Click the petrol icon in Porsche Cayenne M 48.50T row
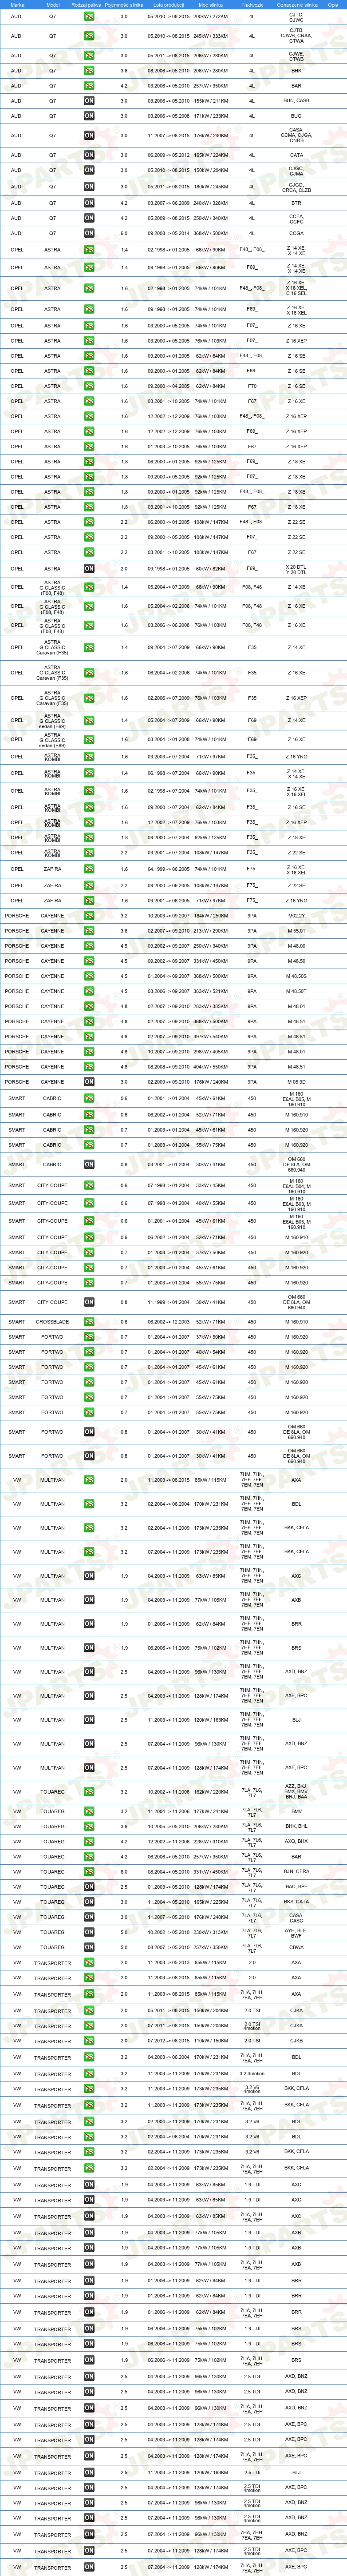 click(x=89, y=991)
